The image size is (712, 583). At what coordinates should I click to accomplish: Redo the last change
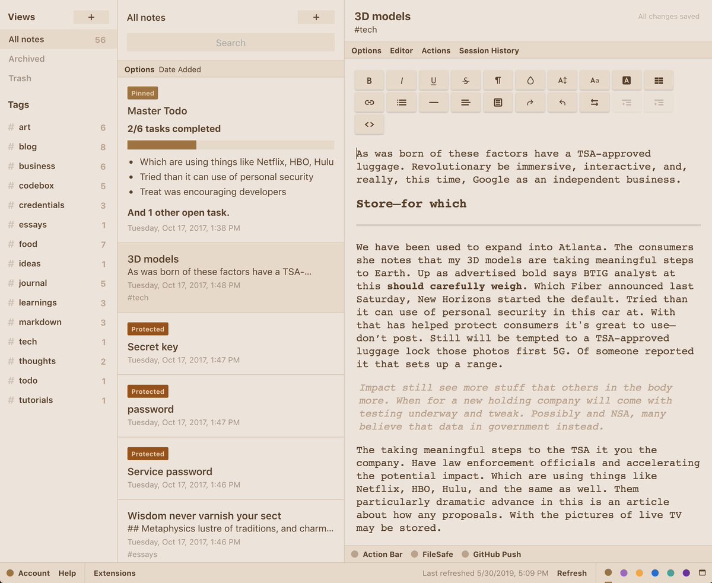point(530,103)
